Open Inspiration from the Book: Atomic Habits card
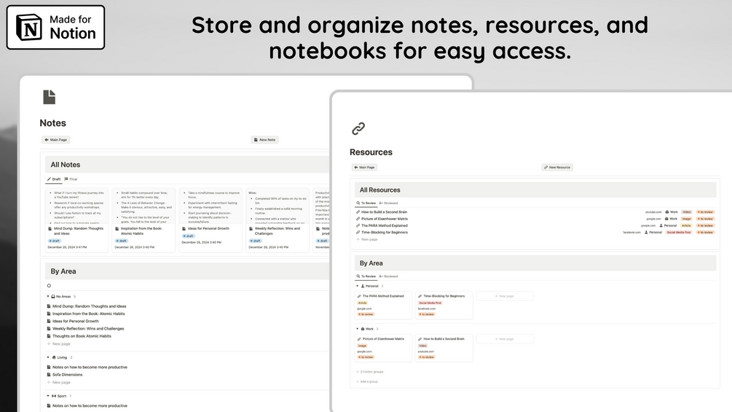 click(x=143, y=220)
